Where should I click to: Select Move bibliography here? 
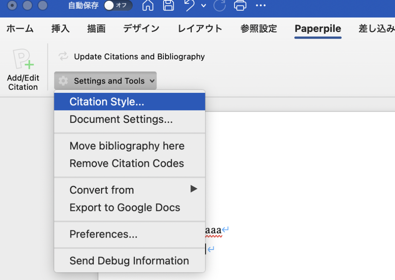pyautogui.click(x=130, y=146)
